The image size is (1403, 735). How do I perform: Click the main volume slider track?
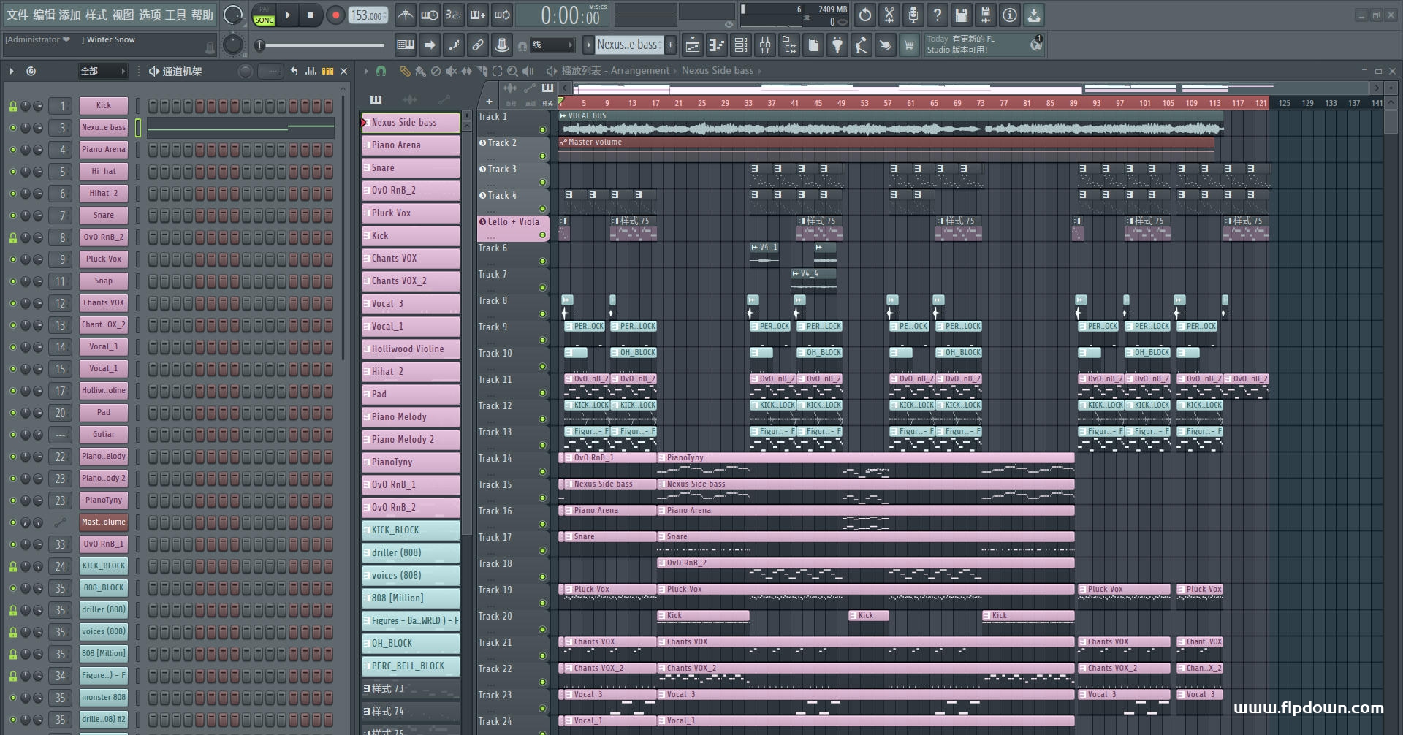(x=322, y=45)
